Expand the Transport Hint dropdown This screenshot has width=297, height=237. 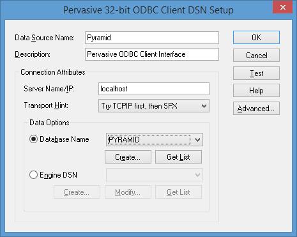[204, 106]
